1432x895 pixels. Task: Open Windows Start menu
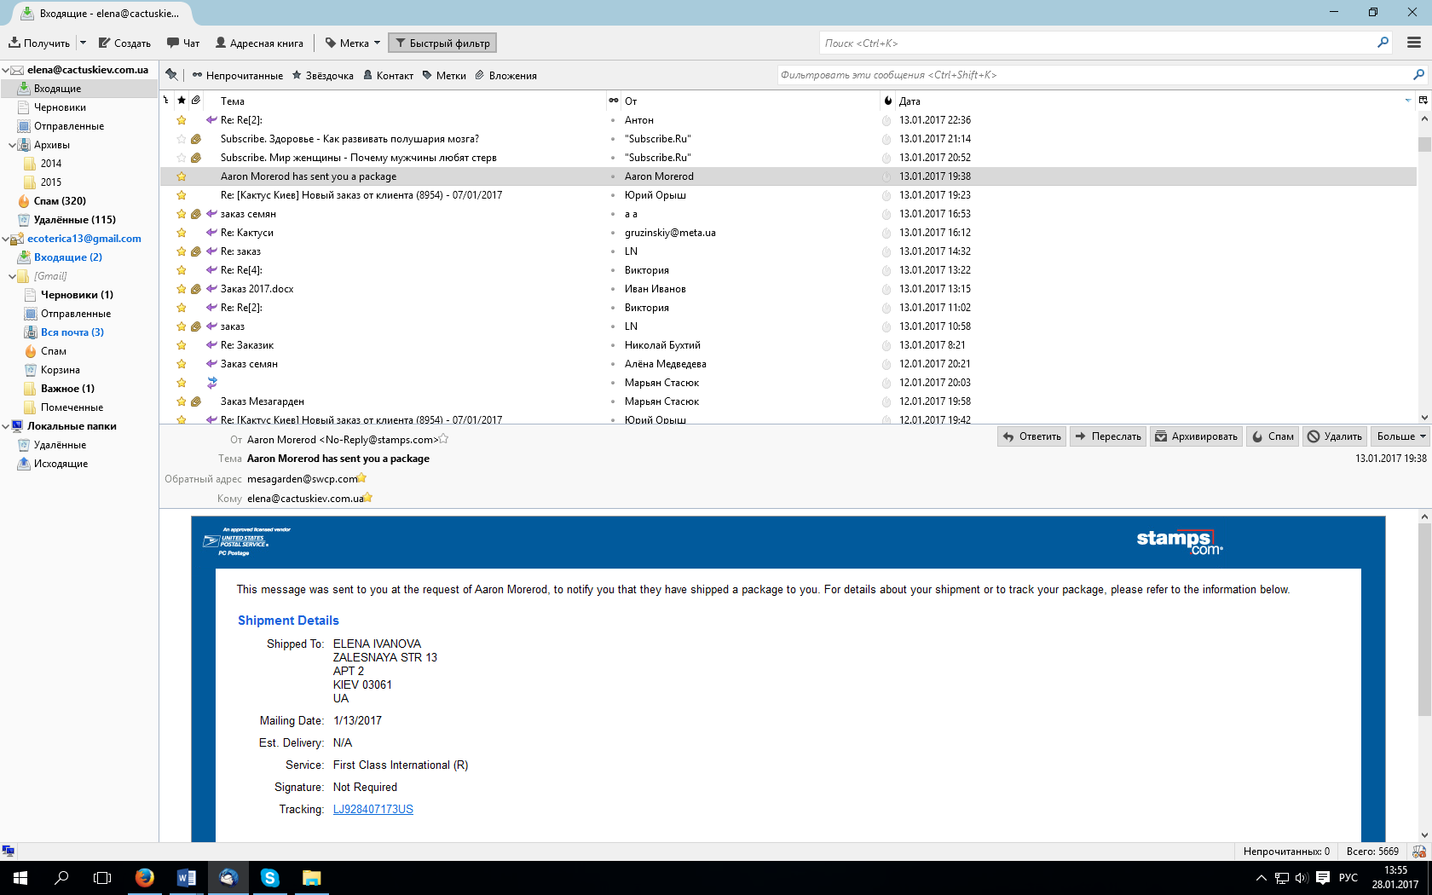[x=20, y=877]
